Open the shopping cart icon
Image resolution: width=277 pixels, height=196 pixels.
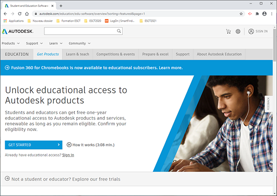229,31
